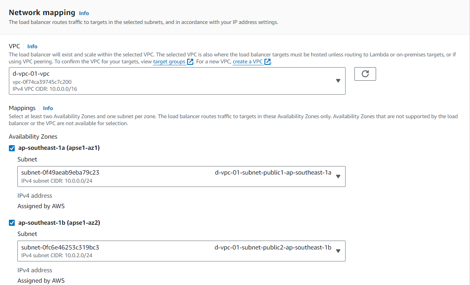Toggle zone via ap-southeast-1b (apse1-az2) label

(x=59, y=223)
